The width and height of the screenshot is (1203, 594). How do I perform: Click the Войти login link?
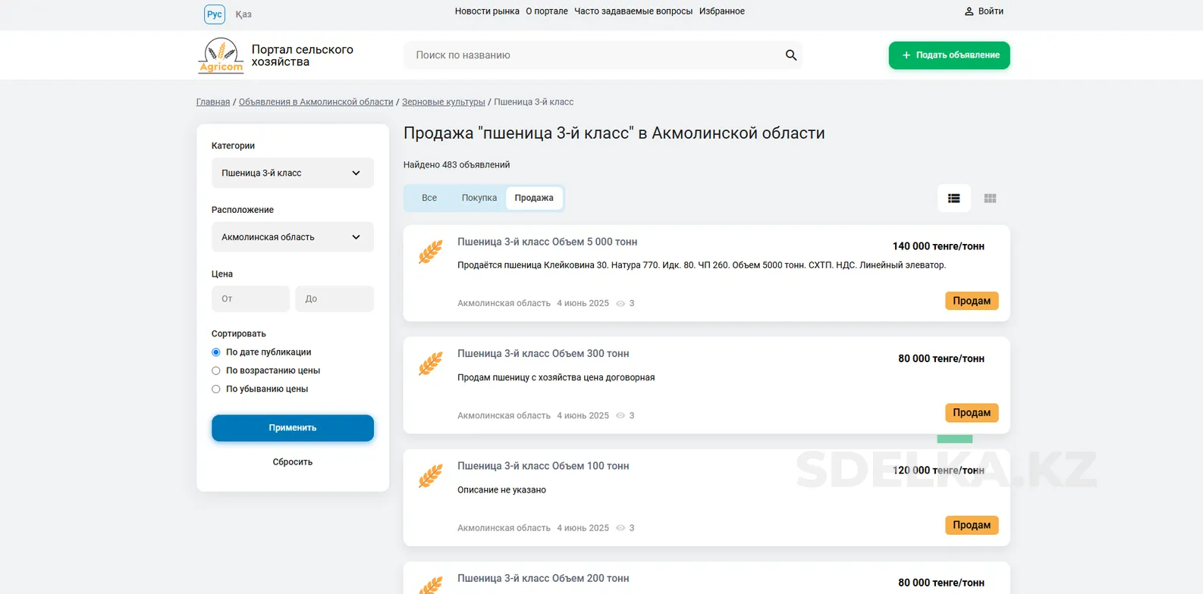[x=991, y=11]
